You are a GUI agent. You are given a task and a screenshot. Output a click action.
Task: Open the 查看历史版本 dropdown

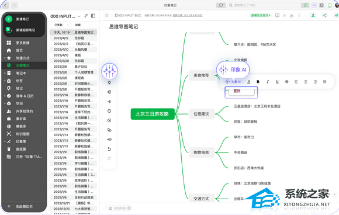point(261,15)
